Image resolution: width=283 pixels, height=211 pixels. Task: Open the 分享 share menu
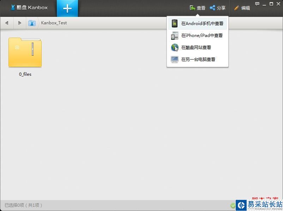(218, 8)
